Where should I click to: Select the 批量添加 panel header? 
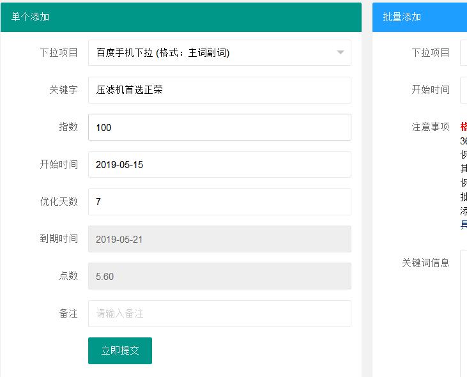419,17
